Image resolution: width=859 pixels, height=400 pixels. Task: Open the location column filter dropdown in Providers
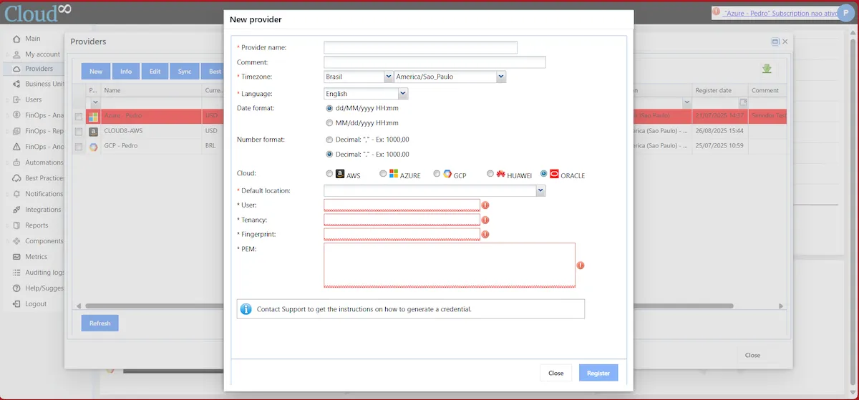click(x=688, y=103)
